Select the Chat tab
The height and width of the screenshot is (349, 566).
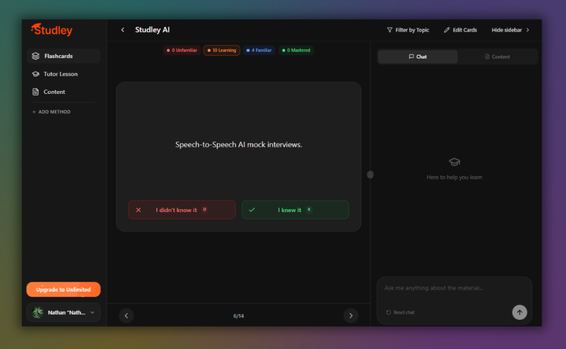click(417, 56)
